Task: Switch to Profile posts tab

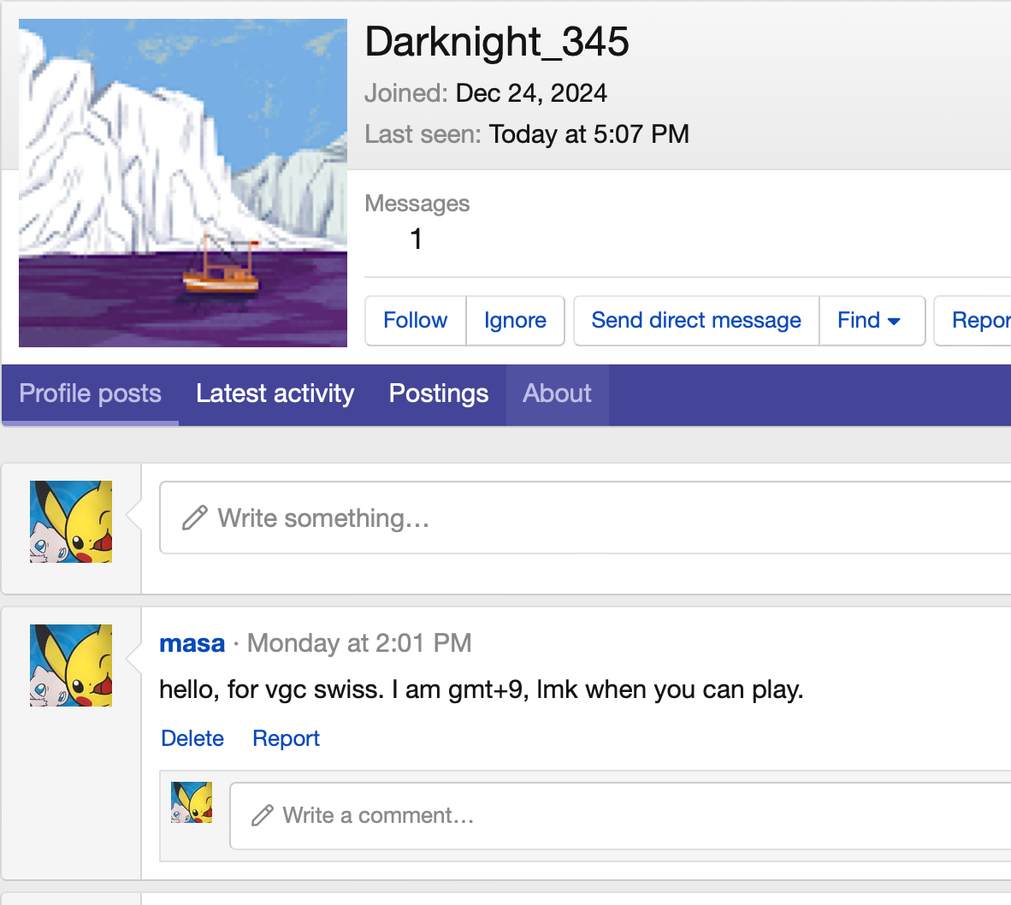Action: coord(91,393)
